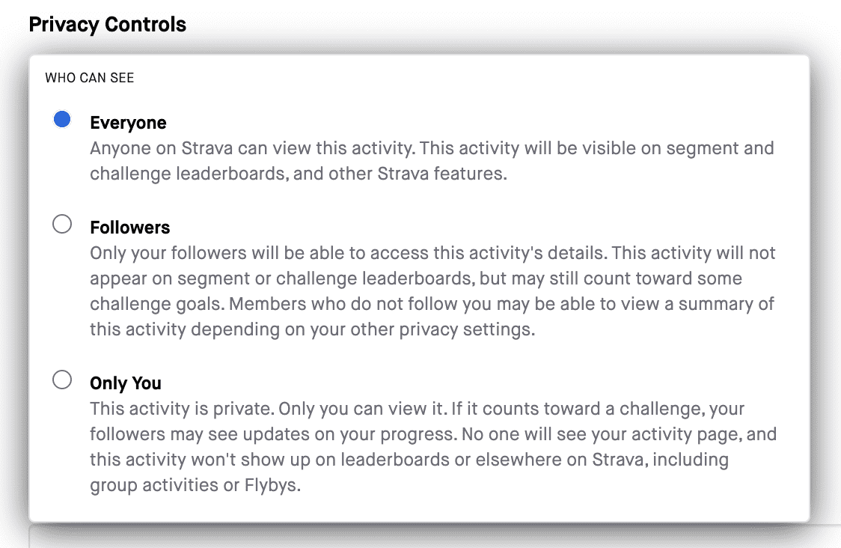Click the "WHO CAN SEE" header text
841x548 pixels.
[x=89, y=77]
